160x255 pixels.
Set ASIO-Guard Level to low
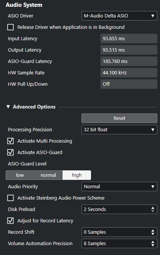coord(20,175)
